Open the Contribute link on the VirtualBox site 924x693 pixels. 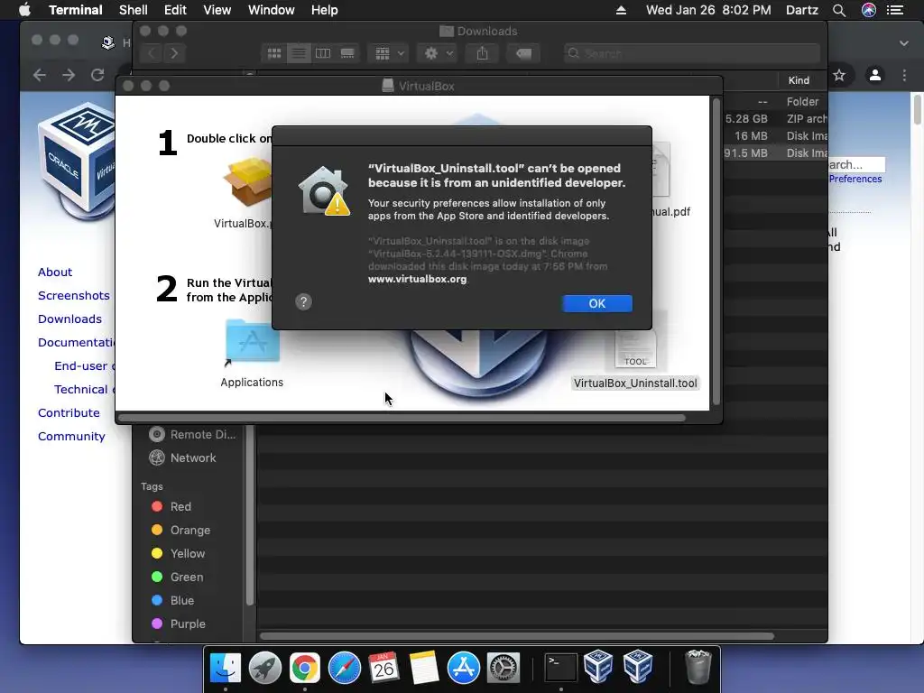pyautogui.click(x=69, y=413)
